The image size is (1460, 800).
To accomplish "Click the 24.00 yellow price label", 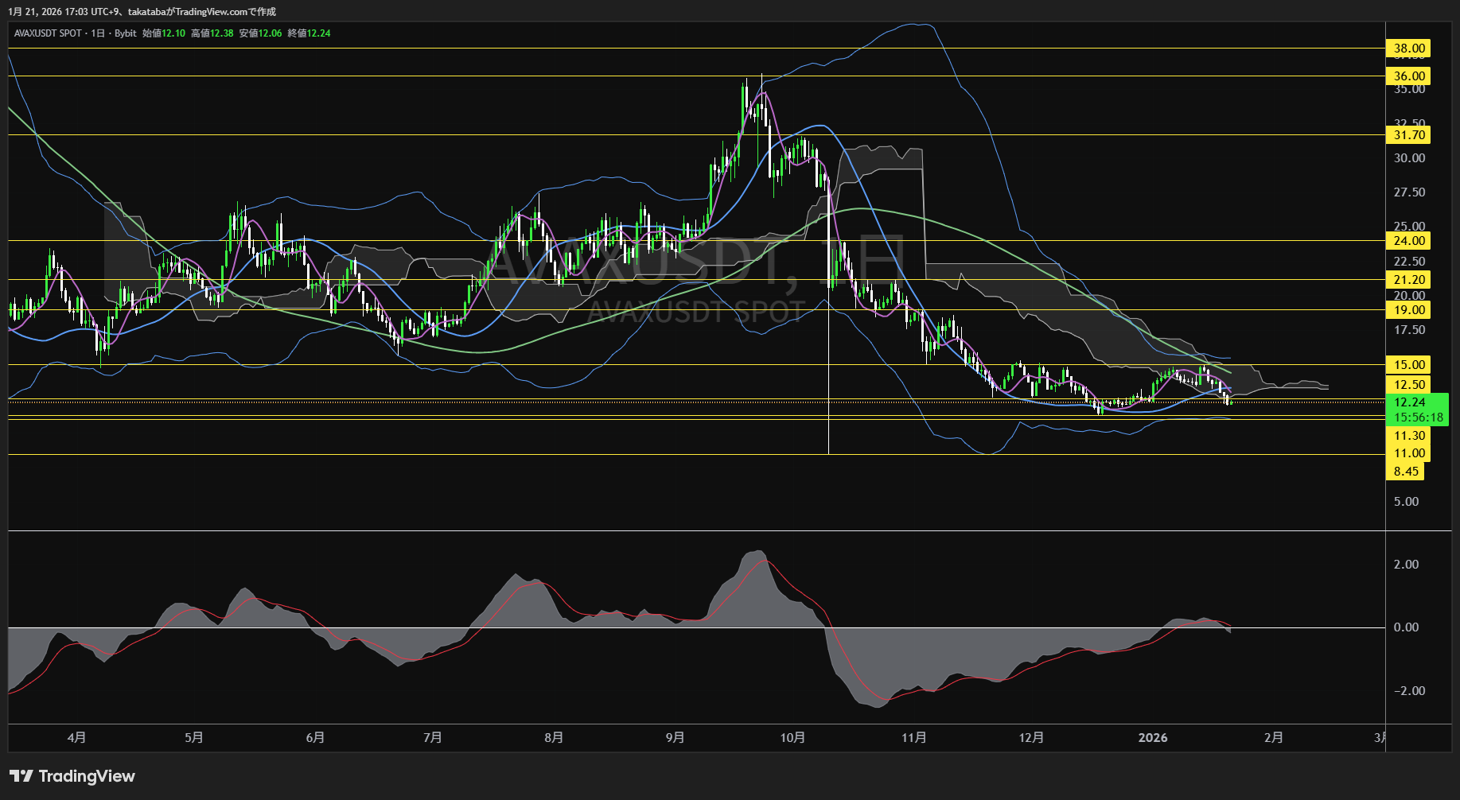I will pyautogui.click(x=1408, y=241).
